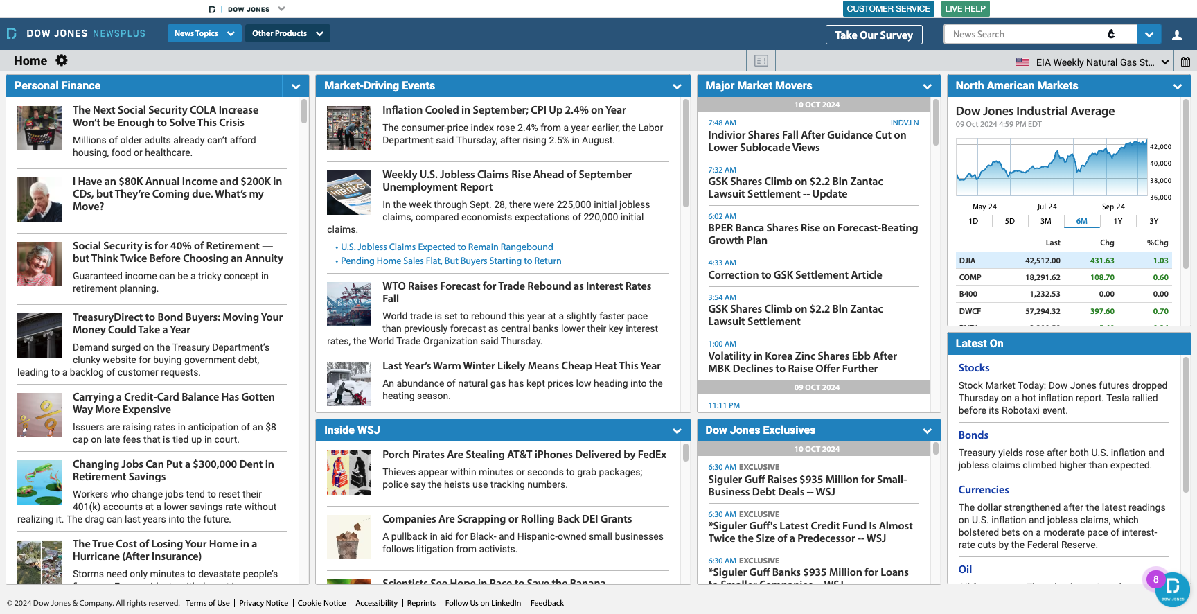This screenshot has height=614, width=1197.
Task: Open the Privacy Notice link
Action: point(264,603)
